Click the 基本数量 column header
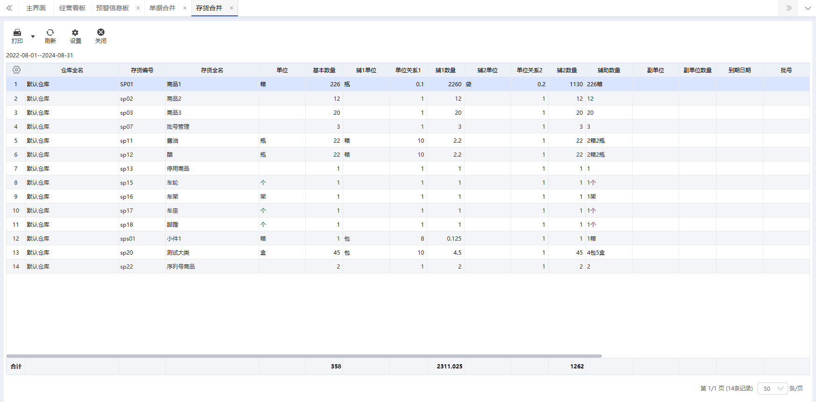Screen dimensions: 816x402 [x=324, y=70]
